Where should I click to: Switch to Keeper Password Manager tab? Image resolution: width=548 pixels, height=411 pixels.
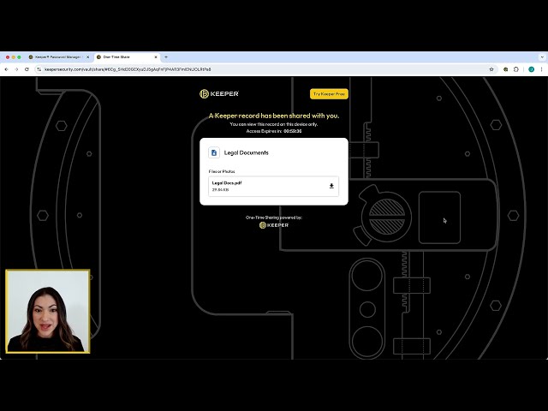click(57, 57)
